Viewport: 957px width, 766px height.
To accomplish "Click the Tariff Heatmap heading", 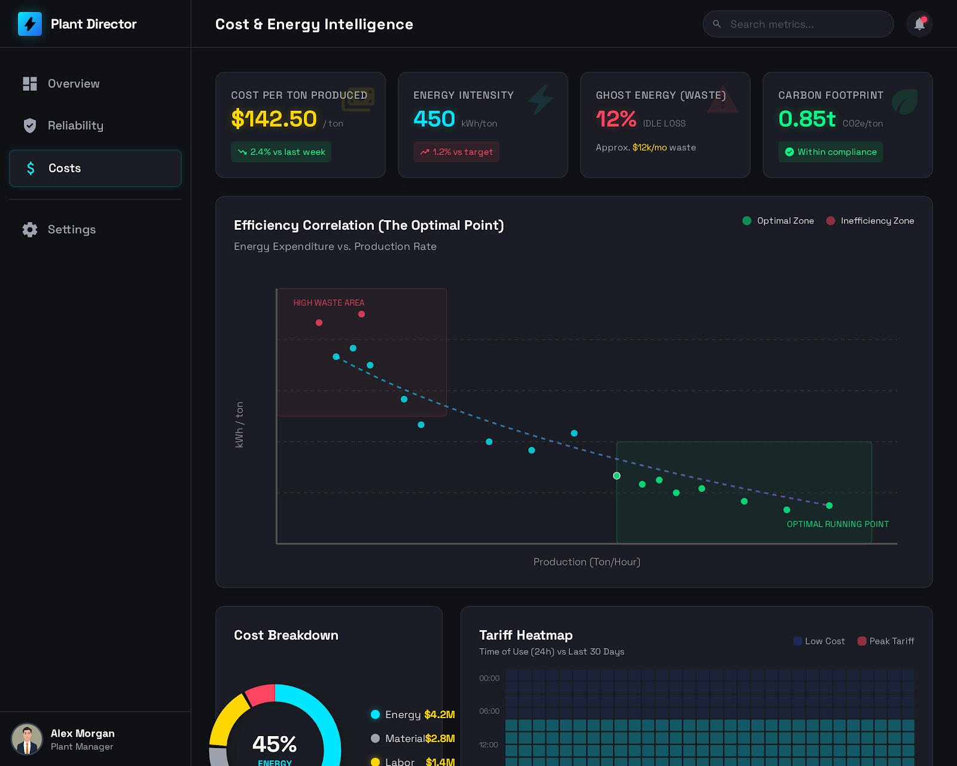I will tap(526, 635).
